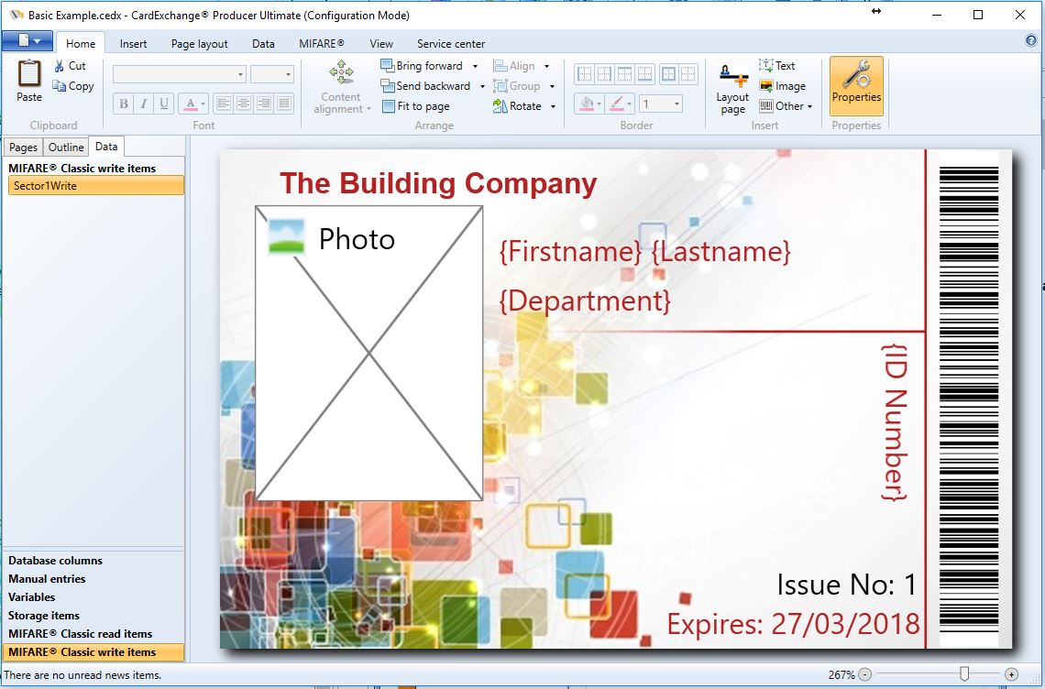This screenshot has height=689, width=1045.
Task: Toggle the Properties panel button
Action: [x=856, y=86]
